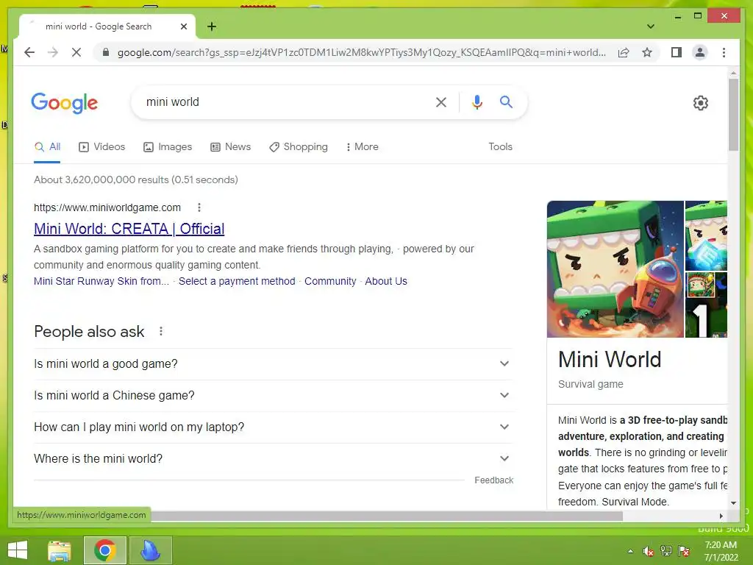Viewport: 753px width, 565px height.
Task: Open the Chrome three-dot menu
Action: tap(724, 52)
